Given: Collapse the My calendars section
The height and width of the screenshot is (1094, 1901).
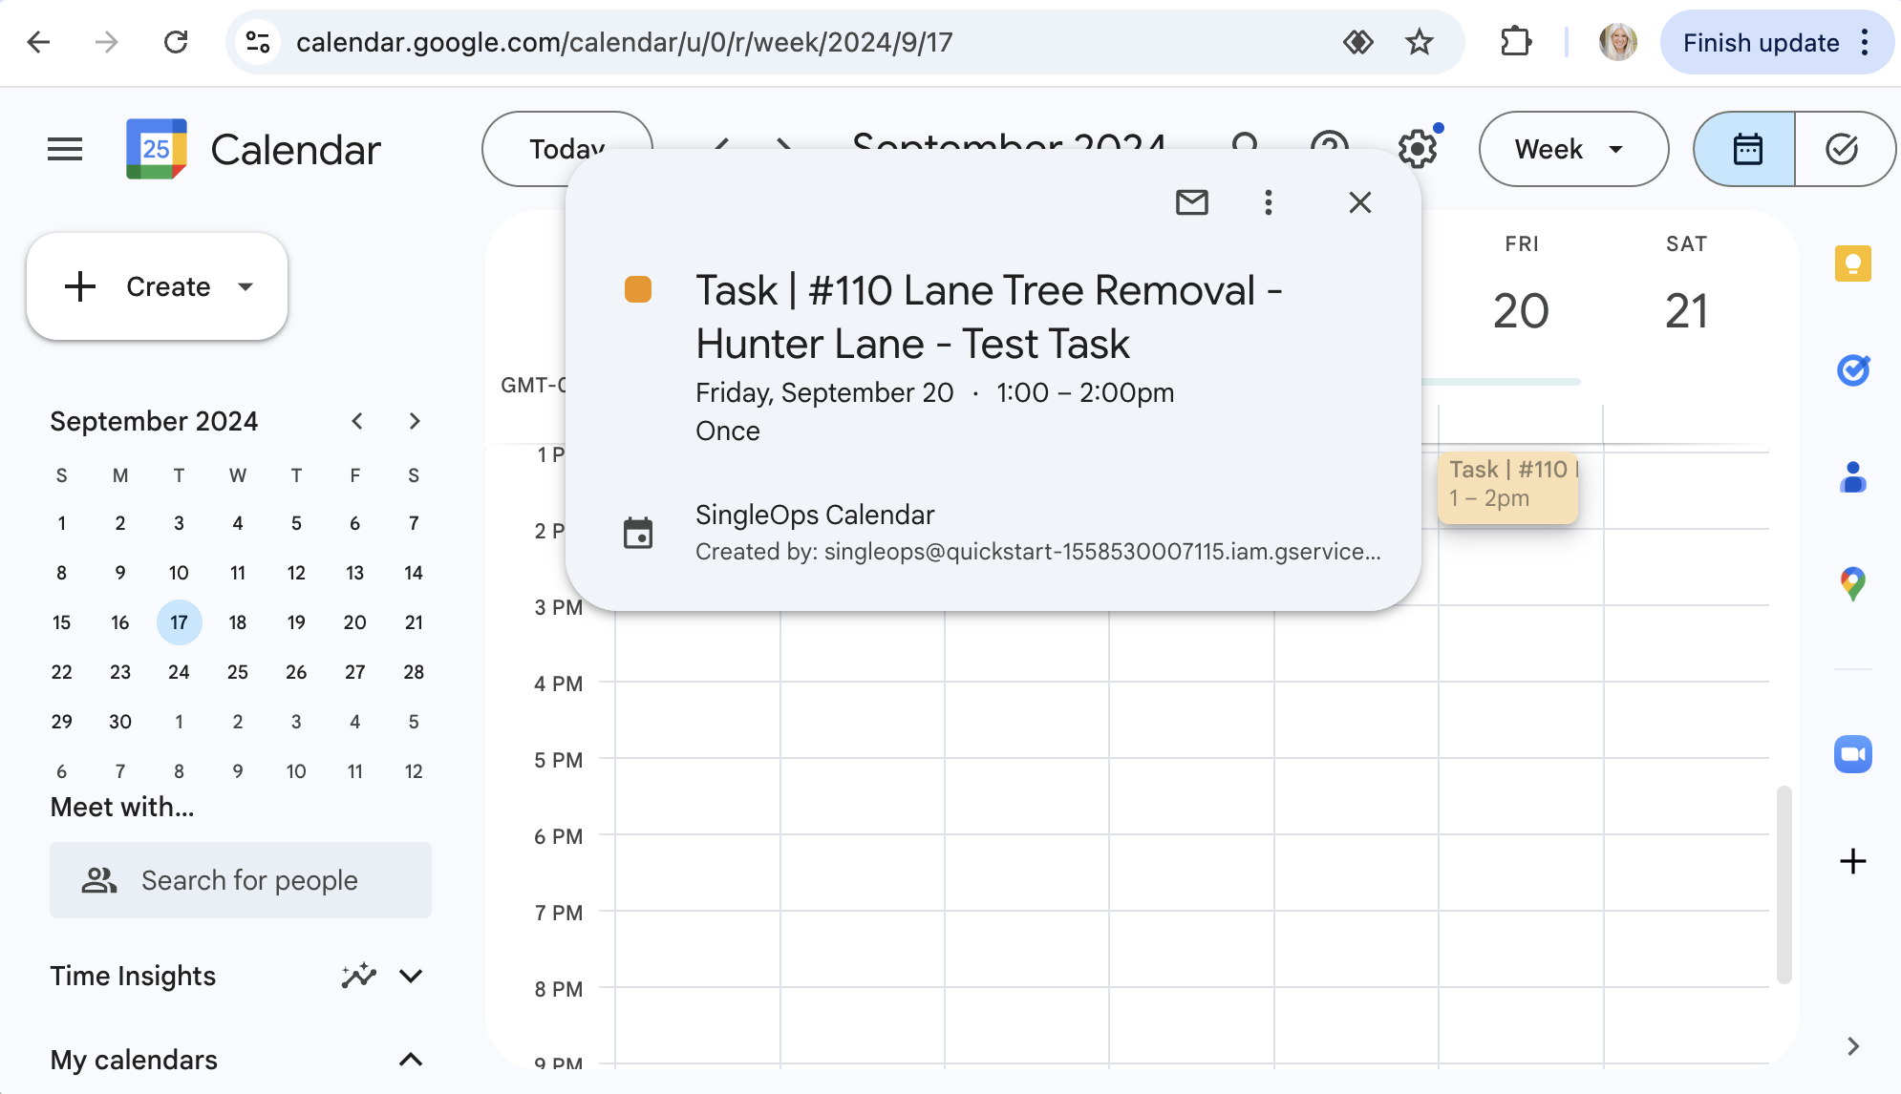Looking at the screenshot, I should coord(411,1060).
